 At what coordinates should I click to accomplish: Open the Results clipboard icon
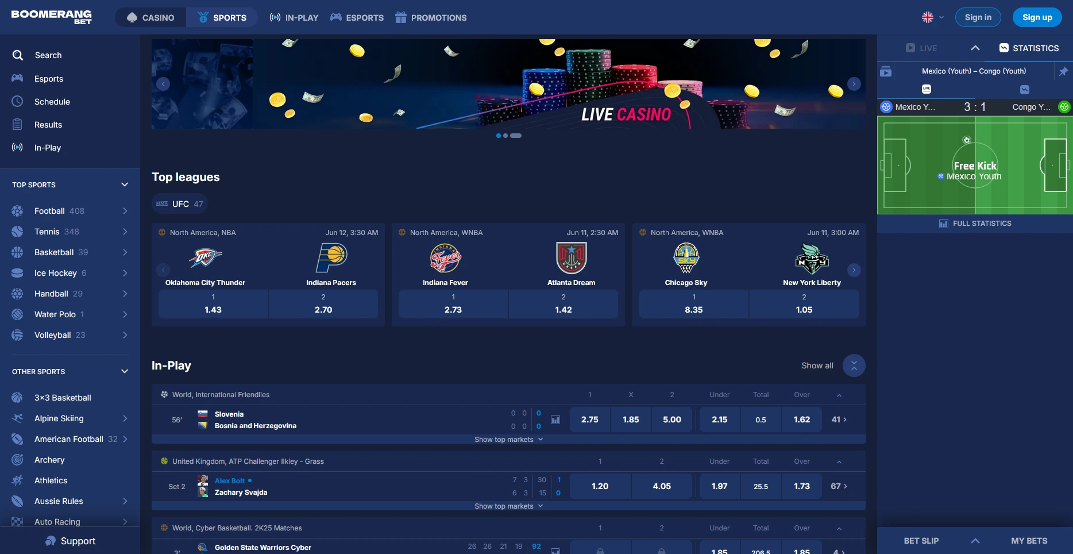click(x=18, y=124)
